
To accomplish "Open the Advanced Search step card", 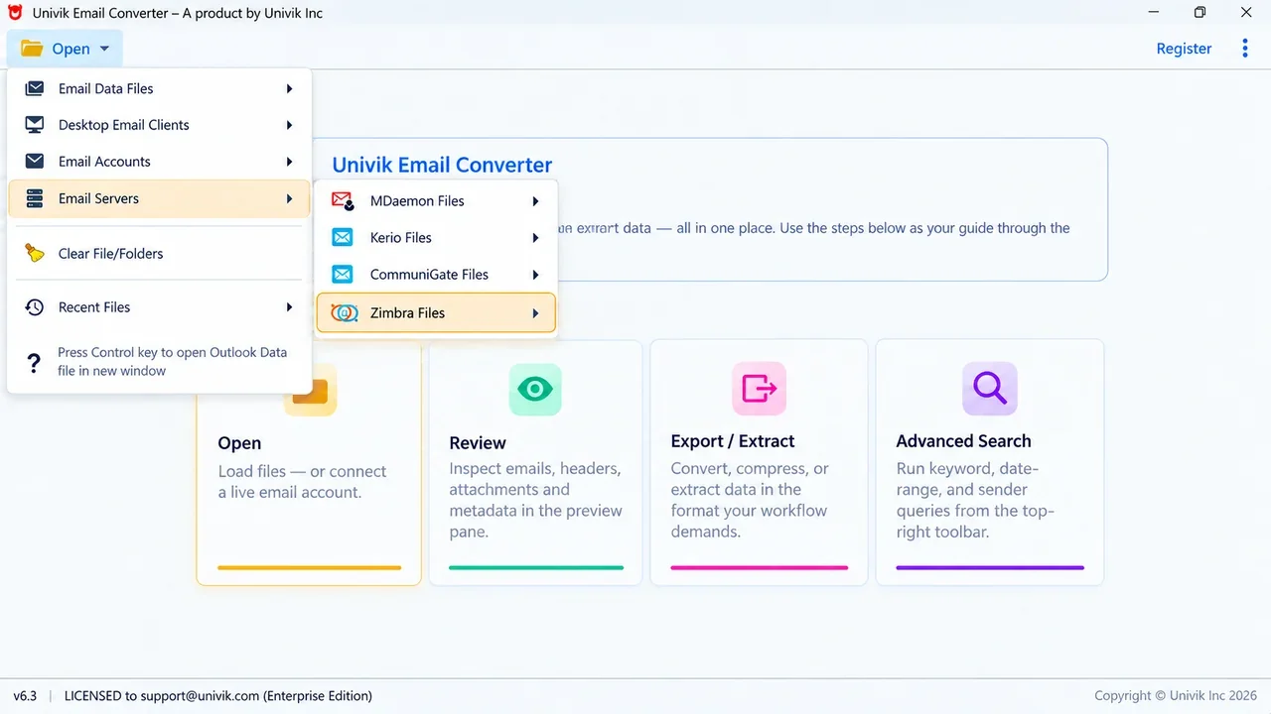I will pyautogui.click(x=989, y=462).
